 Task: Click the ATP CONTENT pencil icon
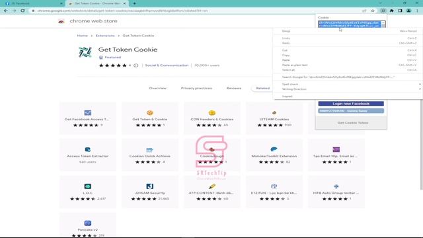pyautogui.click(x=212, y=186)
